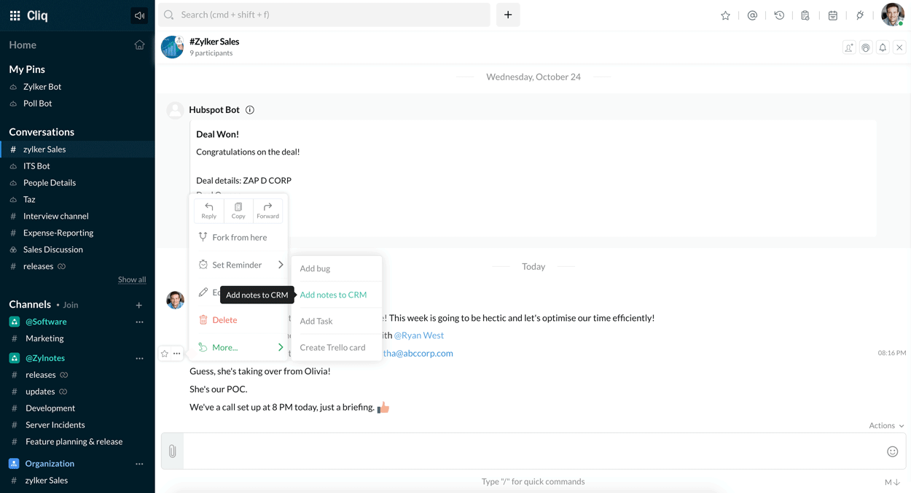Open the history clock icon

(x=779, y=15)
